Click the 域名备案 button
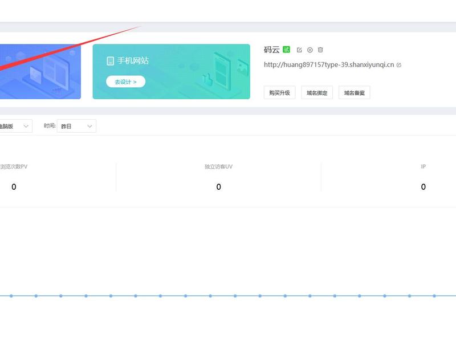456x342 pixels. point(354,93)
